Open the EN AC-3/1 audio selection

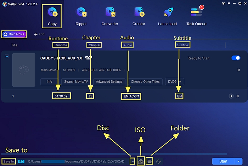[131, 96]
